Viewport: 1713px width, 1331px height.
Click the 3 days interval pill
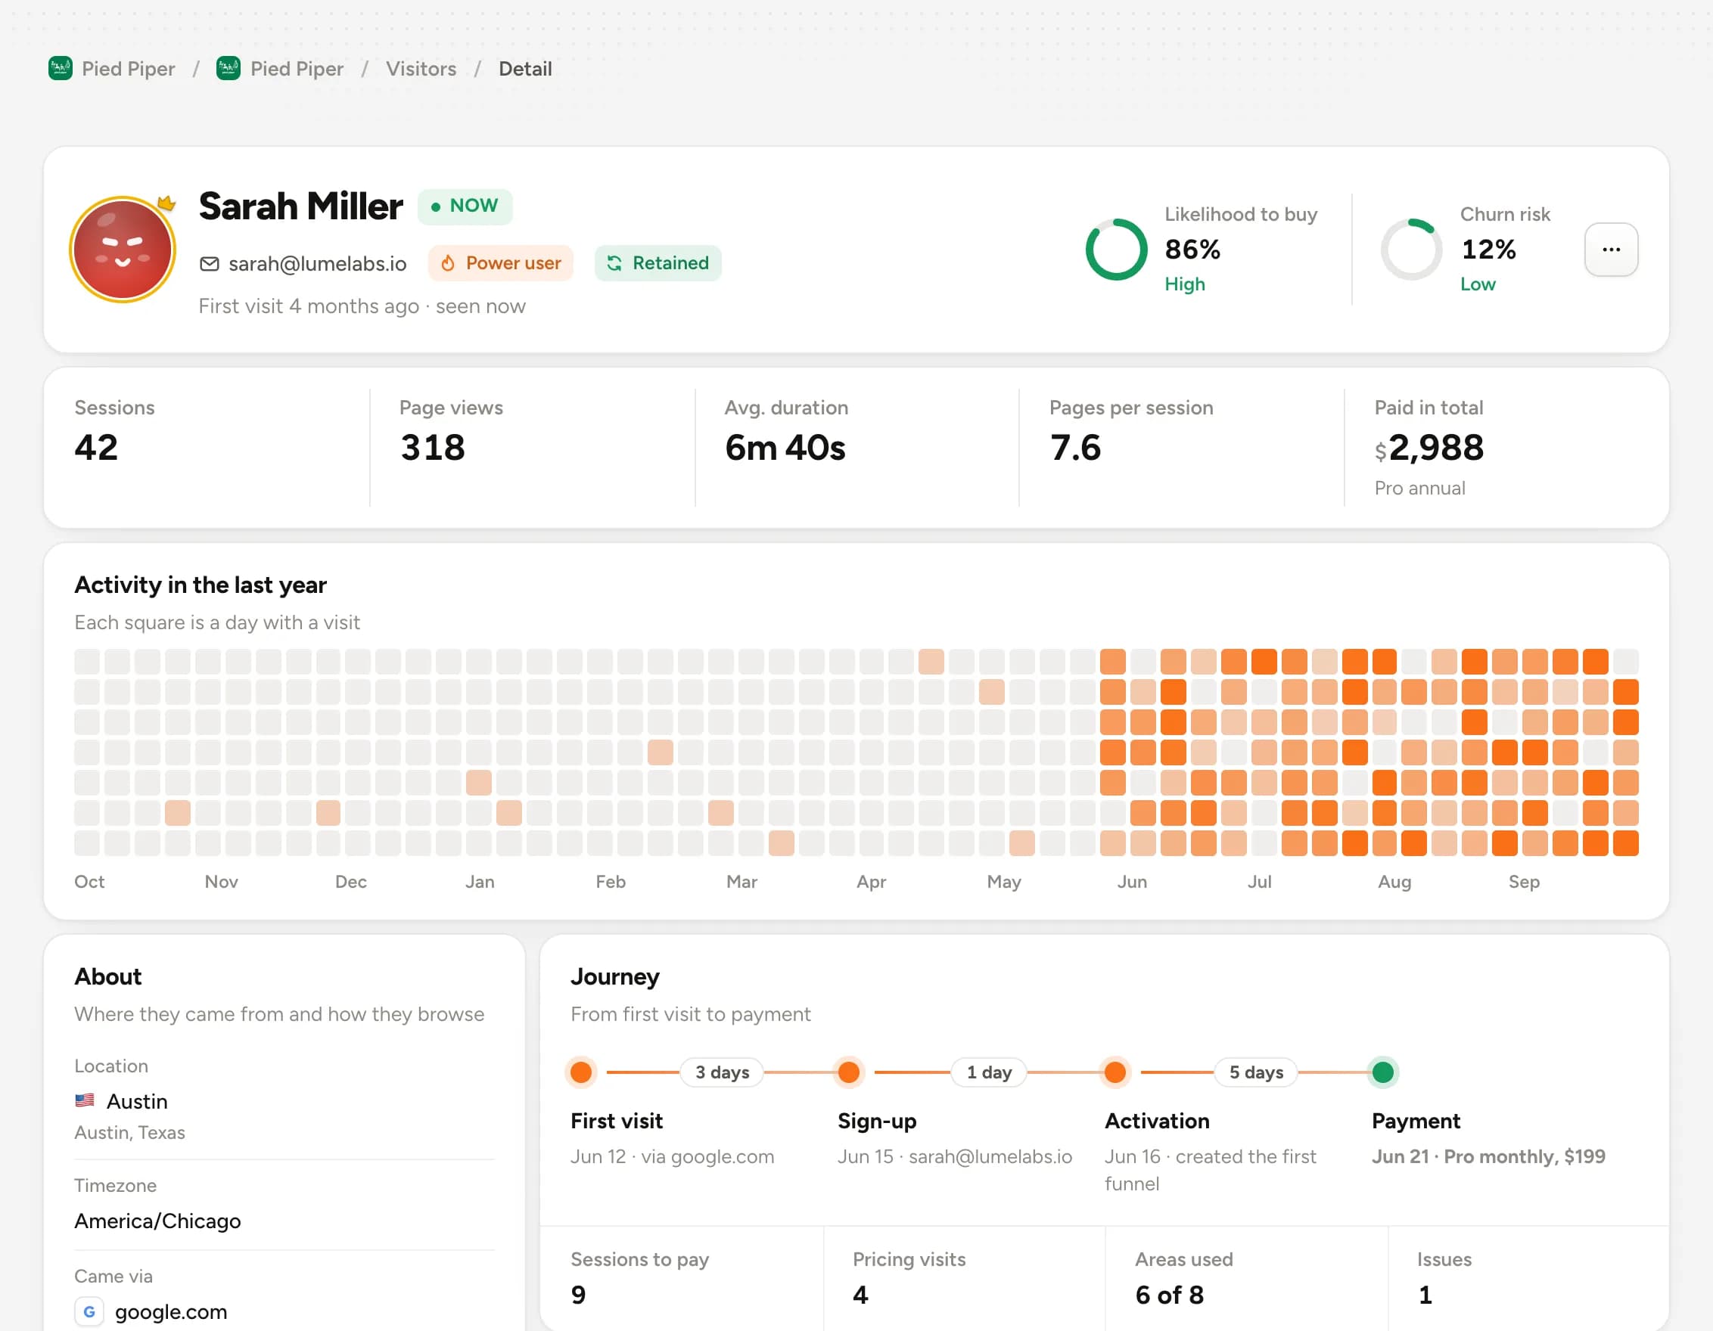coord(723,1072)
